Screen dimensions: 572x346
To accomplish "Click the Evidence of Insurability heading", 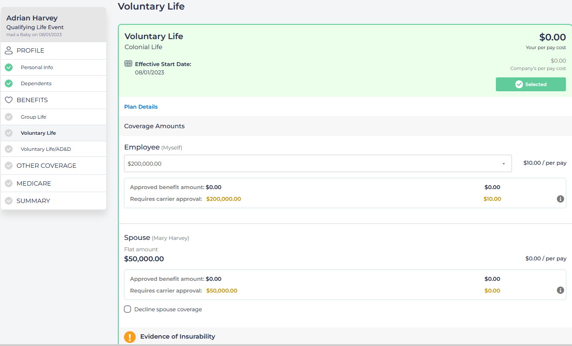I will pos(177,336).
